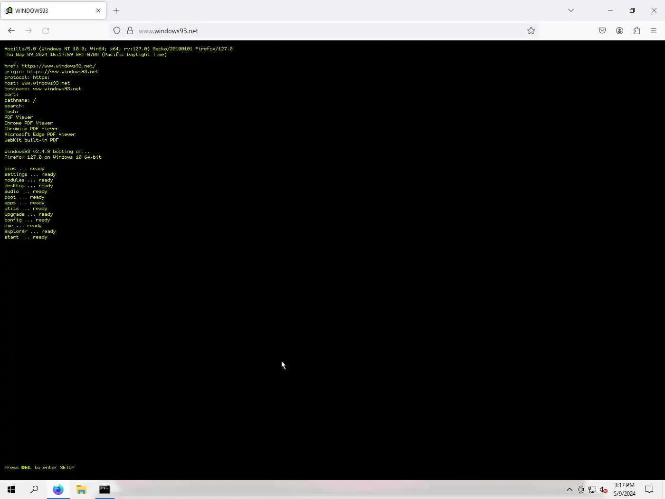Click the 'Windows93 v2.4.8 booting on...' line
Viewport: 665px width, 499px height.
(47, 152)
